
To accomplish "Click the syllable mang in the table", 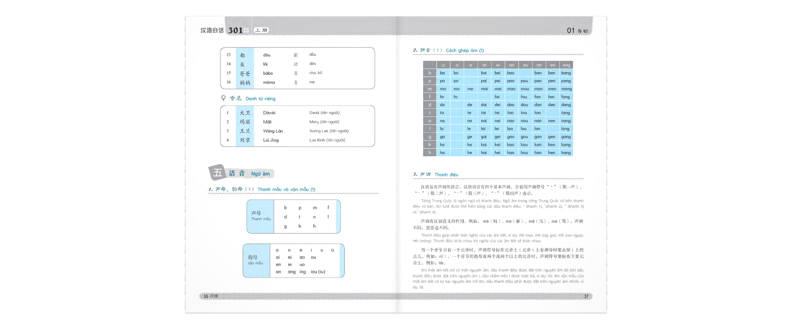I will click(x=566, y=89).
